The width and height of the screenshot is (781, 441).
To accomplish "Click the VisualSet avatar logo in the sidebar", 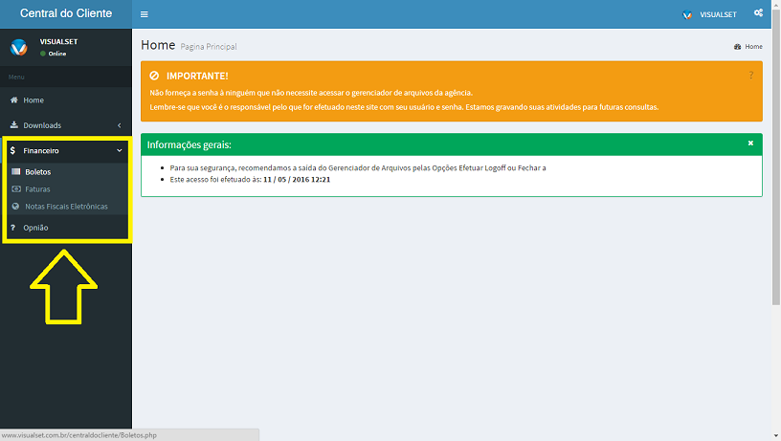I will tap(19, 48).
